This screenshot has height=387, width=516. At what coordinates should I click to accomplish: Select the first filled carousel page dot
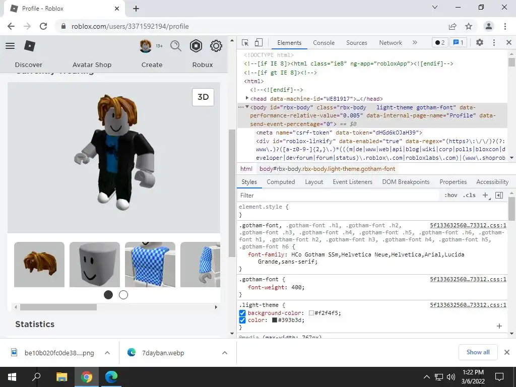[108, 295]
